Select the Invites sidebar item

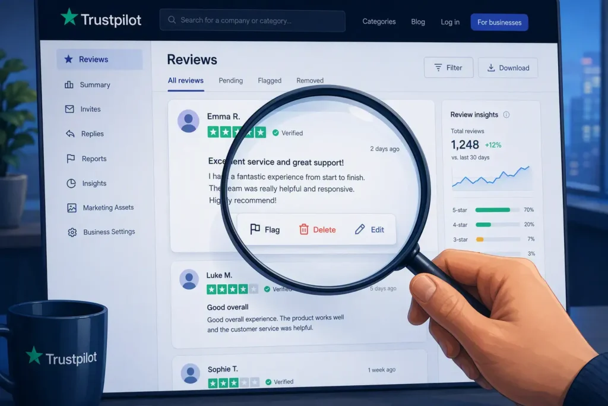(x=100, y=109)
